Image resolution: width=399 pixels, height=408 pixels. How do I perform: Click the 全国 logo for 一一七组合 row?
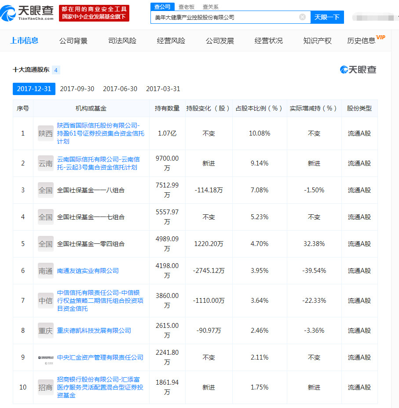(x=45, y=217)
